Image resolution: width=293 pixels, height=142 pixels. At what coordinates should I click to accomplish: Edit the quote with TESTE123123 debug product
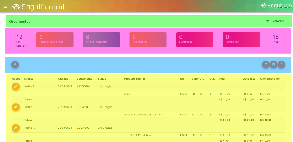pyautogui.click(x=16, y=128)
